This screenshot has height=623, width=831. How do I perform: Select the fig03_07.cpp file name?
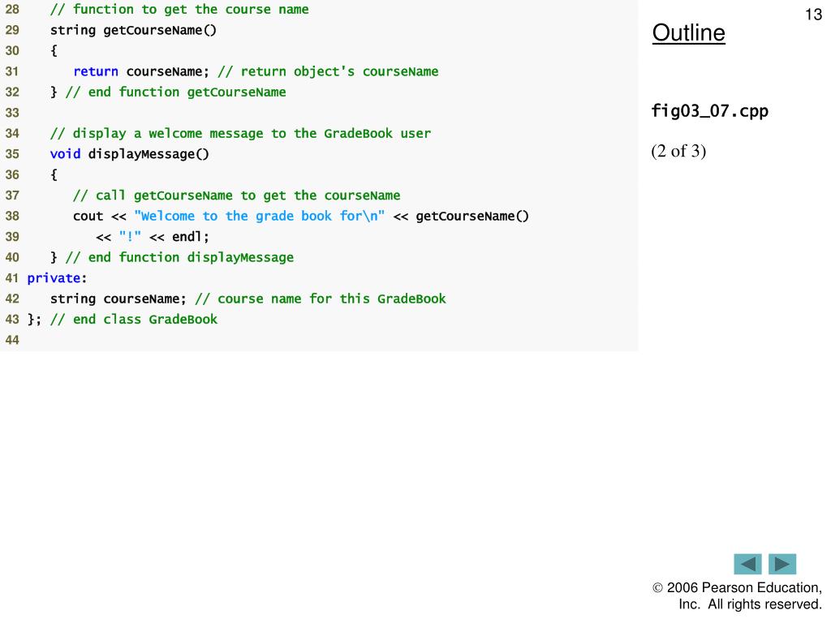pyautogui.click(x=709, y=110)
